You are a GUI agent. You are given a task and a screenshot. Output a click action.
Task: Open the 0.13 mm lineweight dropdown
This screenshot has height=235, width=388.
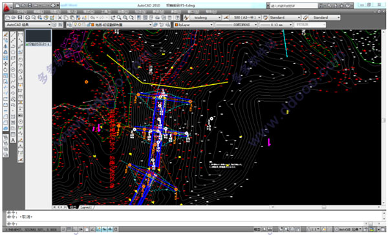tap(275, 25)
